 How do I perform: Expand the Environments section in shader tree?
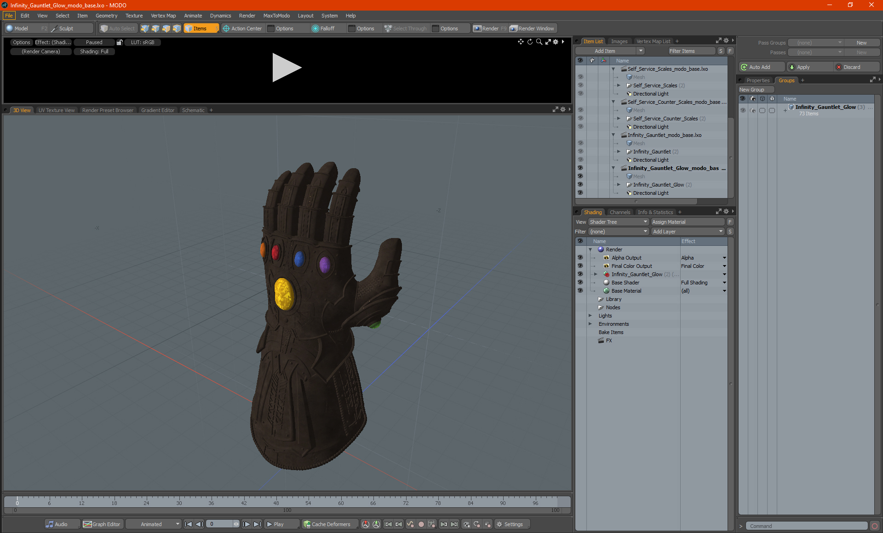(591, 324)
